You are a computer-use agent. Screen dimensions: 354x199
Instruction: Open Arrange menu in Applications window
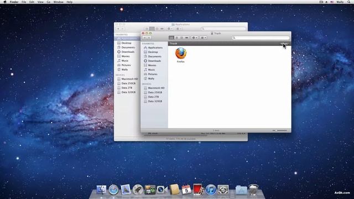click(x=179, y=29)
